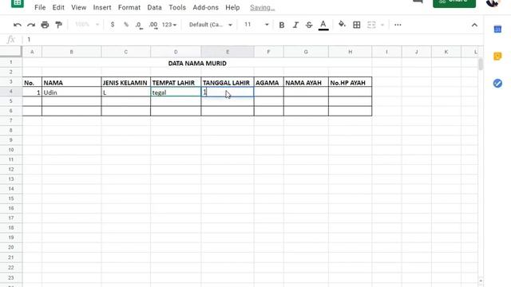Click the cell containing L
Screen dimensions: 511x287
(x=126, y=92)
